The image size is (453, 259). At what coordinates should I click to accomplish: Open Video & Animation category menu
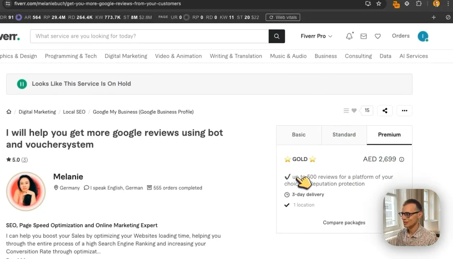[x=178, y=56]
